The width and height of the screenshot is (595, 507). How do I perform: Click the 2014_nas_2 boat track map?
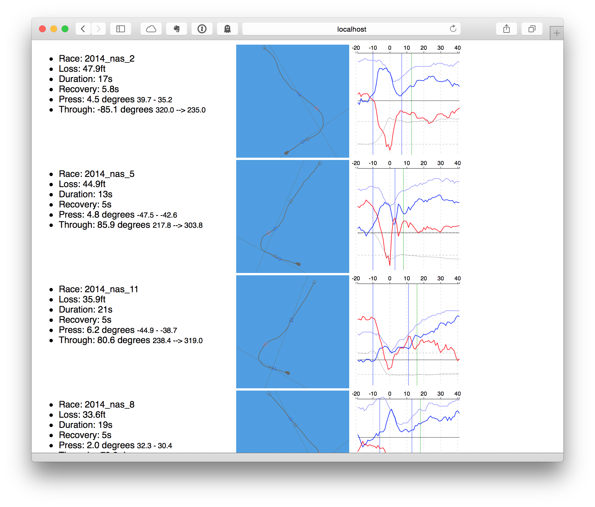[x=292, y=101]
